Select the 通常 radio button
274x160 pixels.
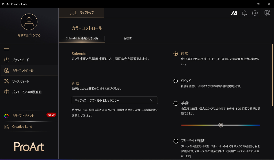(176, 54)
